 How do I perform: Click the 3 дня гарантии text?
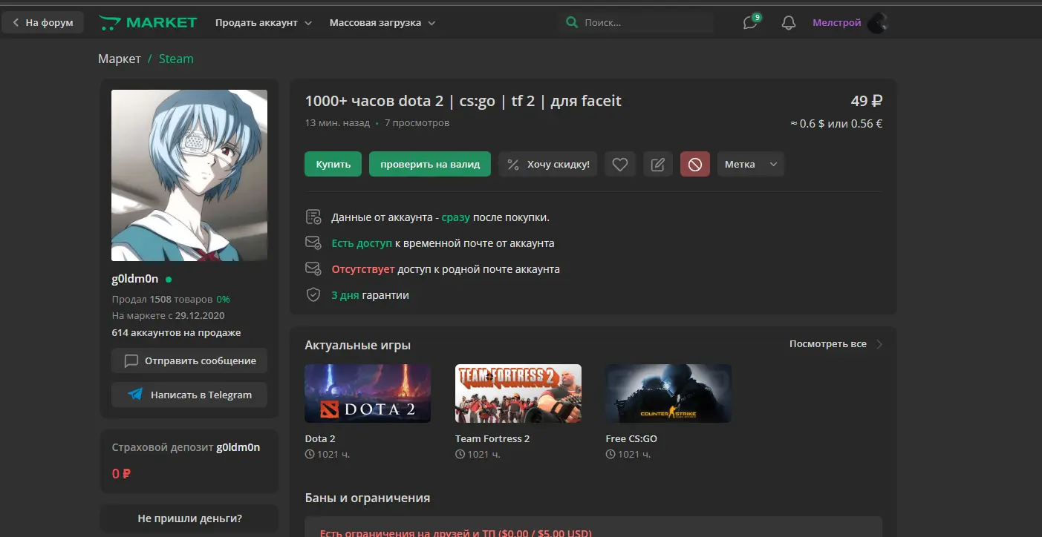tap(370, 294)
